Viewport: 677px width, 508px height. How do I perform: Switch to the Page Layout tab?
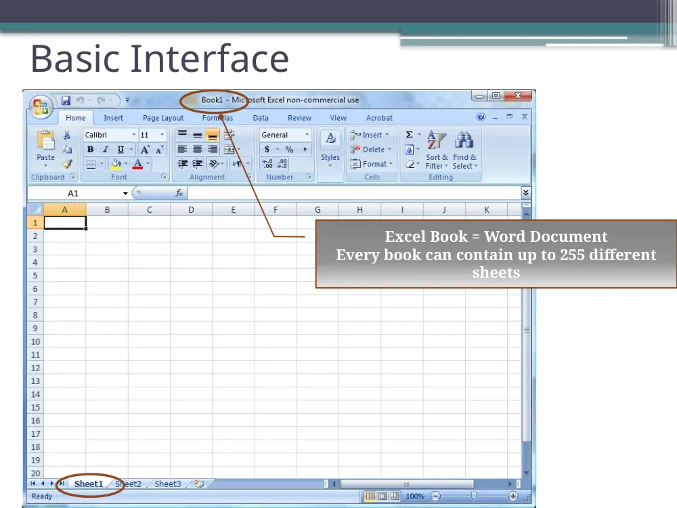[163, 118]
